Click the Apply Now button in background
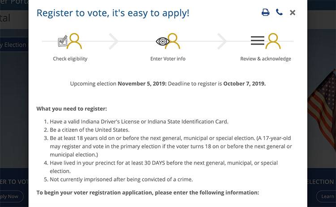The image size is (336, 207). [x=12, y=197]
